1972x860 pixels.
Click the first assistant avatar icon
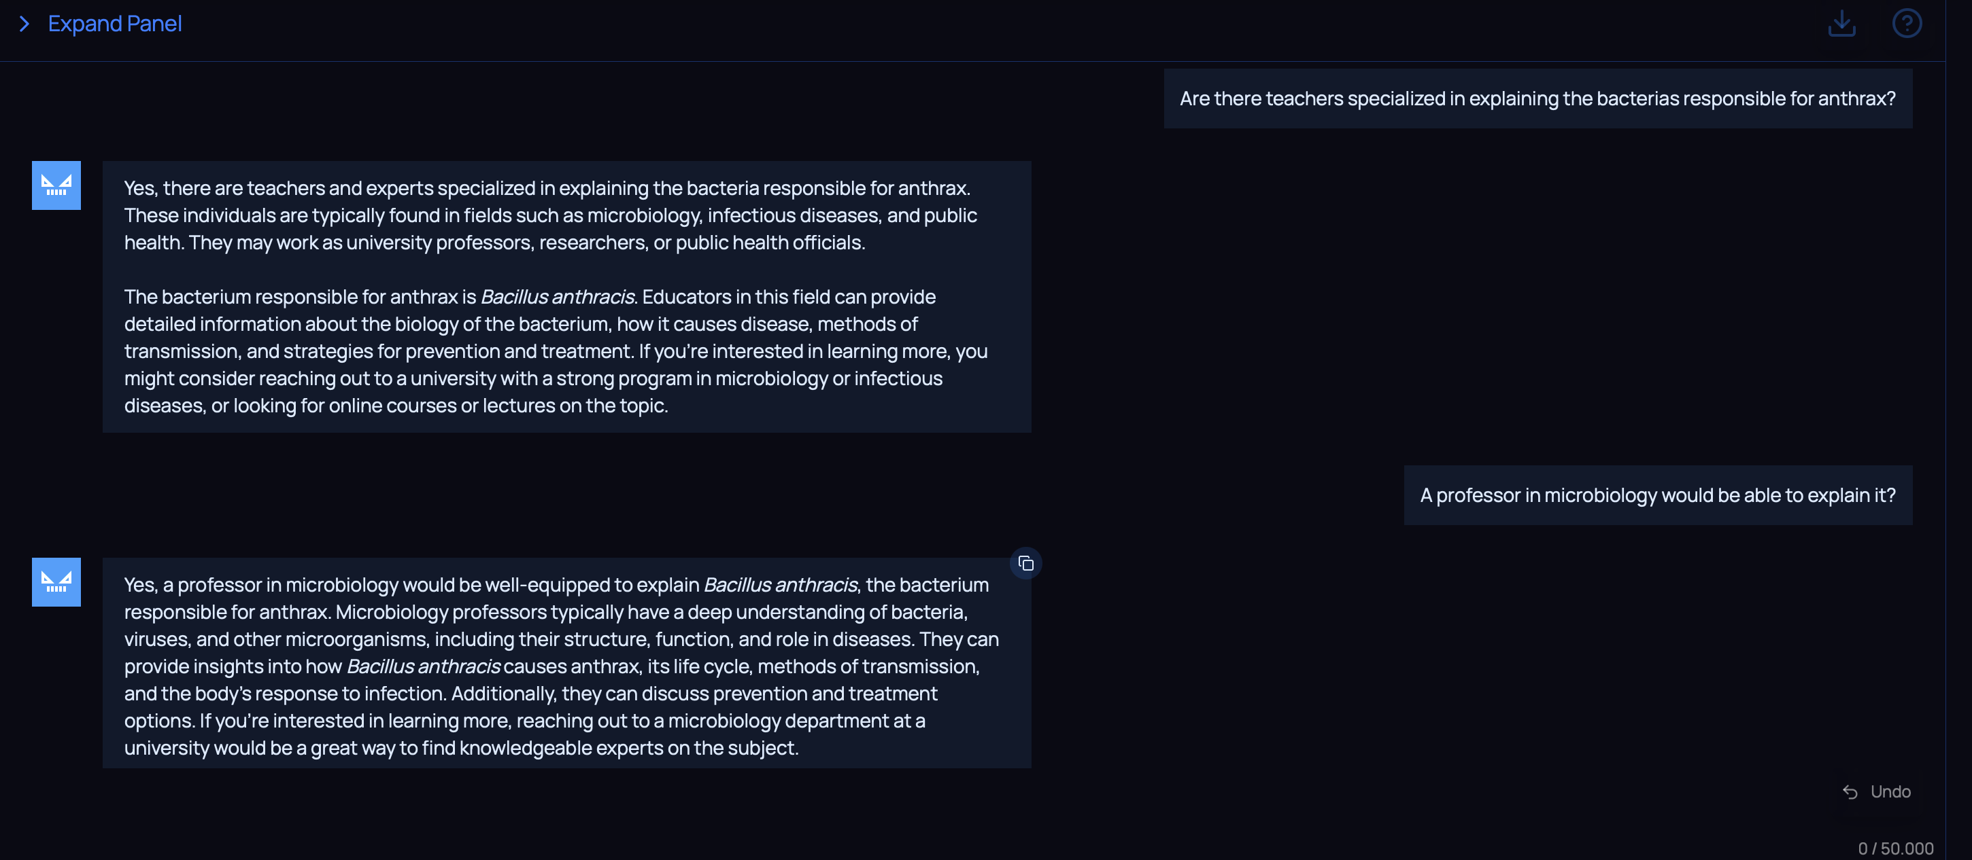tap(56, 185)
